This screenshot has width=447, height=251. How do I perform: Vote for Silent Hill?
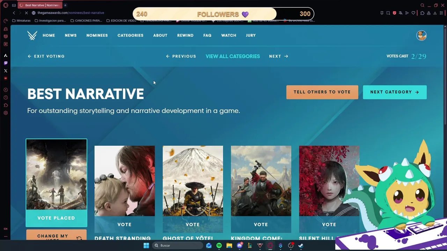(329, 225)
